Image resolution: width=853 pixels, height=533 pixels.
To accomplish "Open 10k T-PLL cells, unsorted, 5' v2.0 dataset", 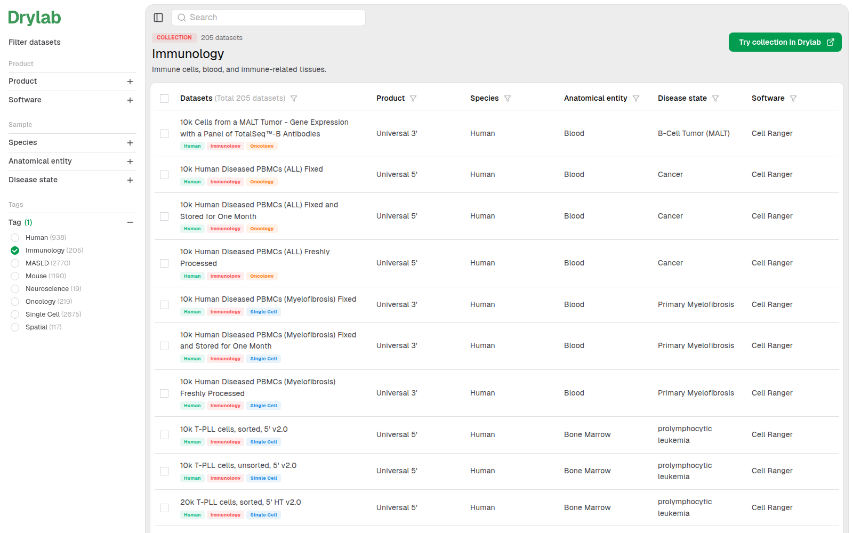I will click(x=238, y=465).
